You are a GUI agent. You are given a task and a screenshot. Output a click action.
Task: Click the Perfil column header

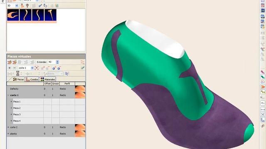click(x=67, y=84)
